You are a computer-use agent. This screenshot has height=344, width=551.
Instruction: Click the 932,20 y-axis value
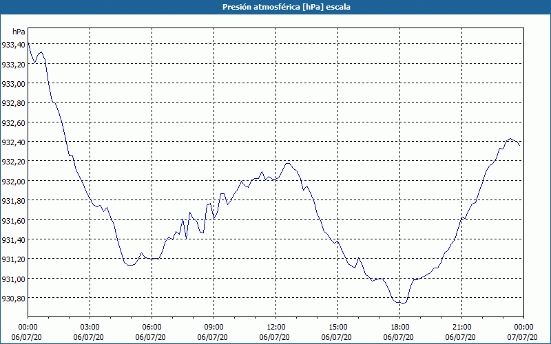point(13,162)
